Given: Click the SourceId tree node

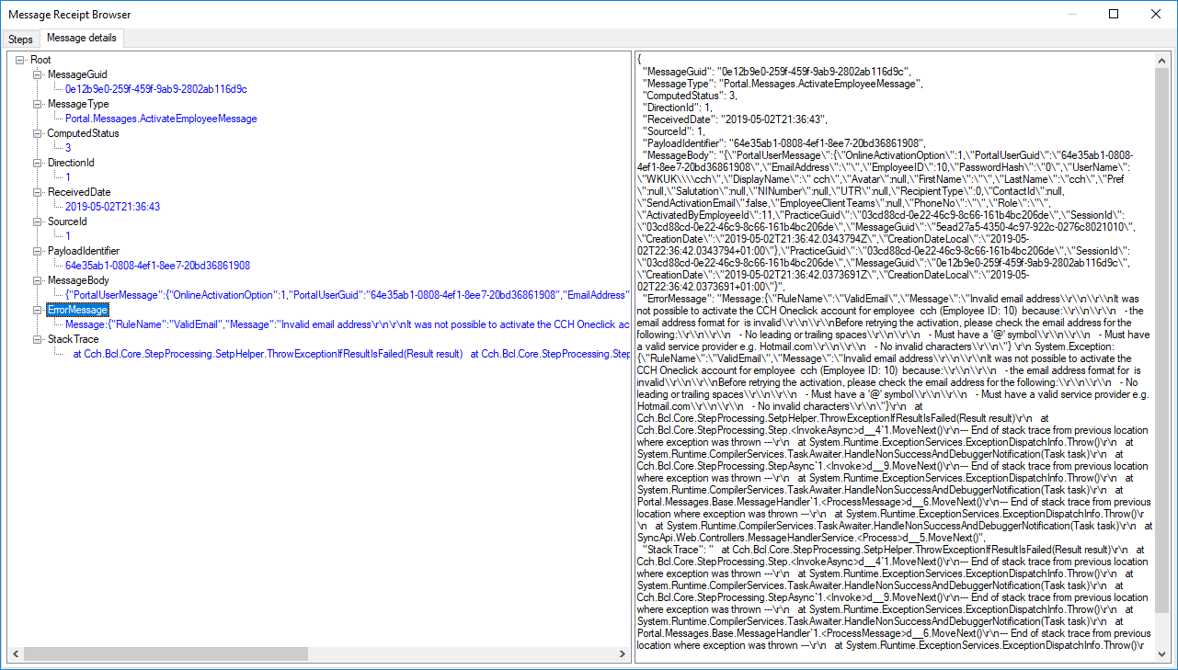Looking at the screenshot, I should pos(67,221).
